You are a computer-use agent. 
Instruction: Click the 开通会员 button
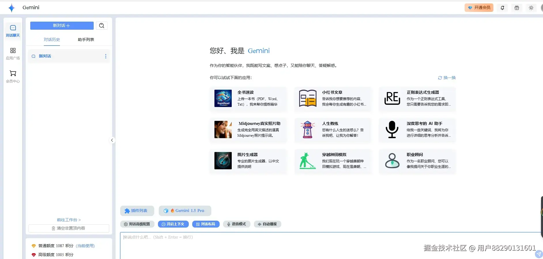click(479, 8)
